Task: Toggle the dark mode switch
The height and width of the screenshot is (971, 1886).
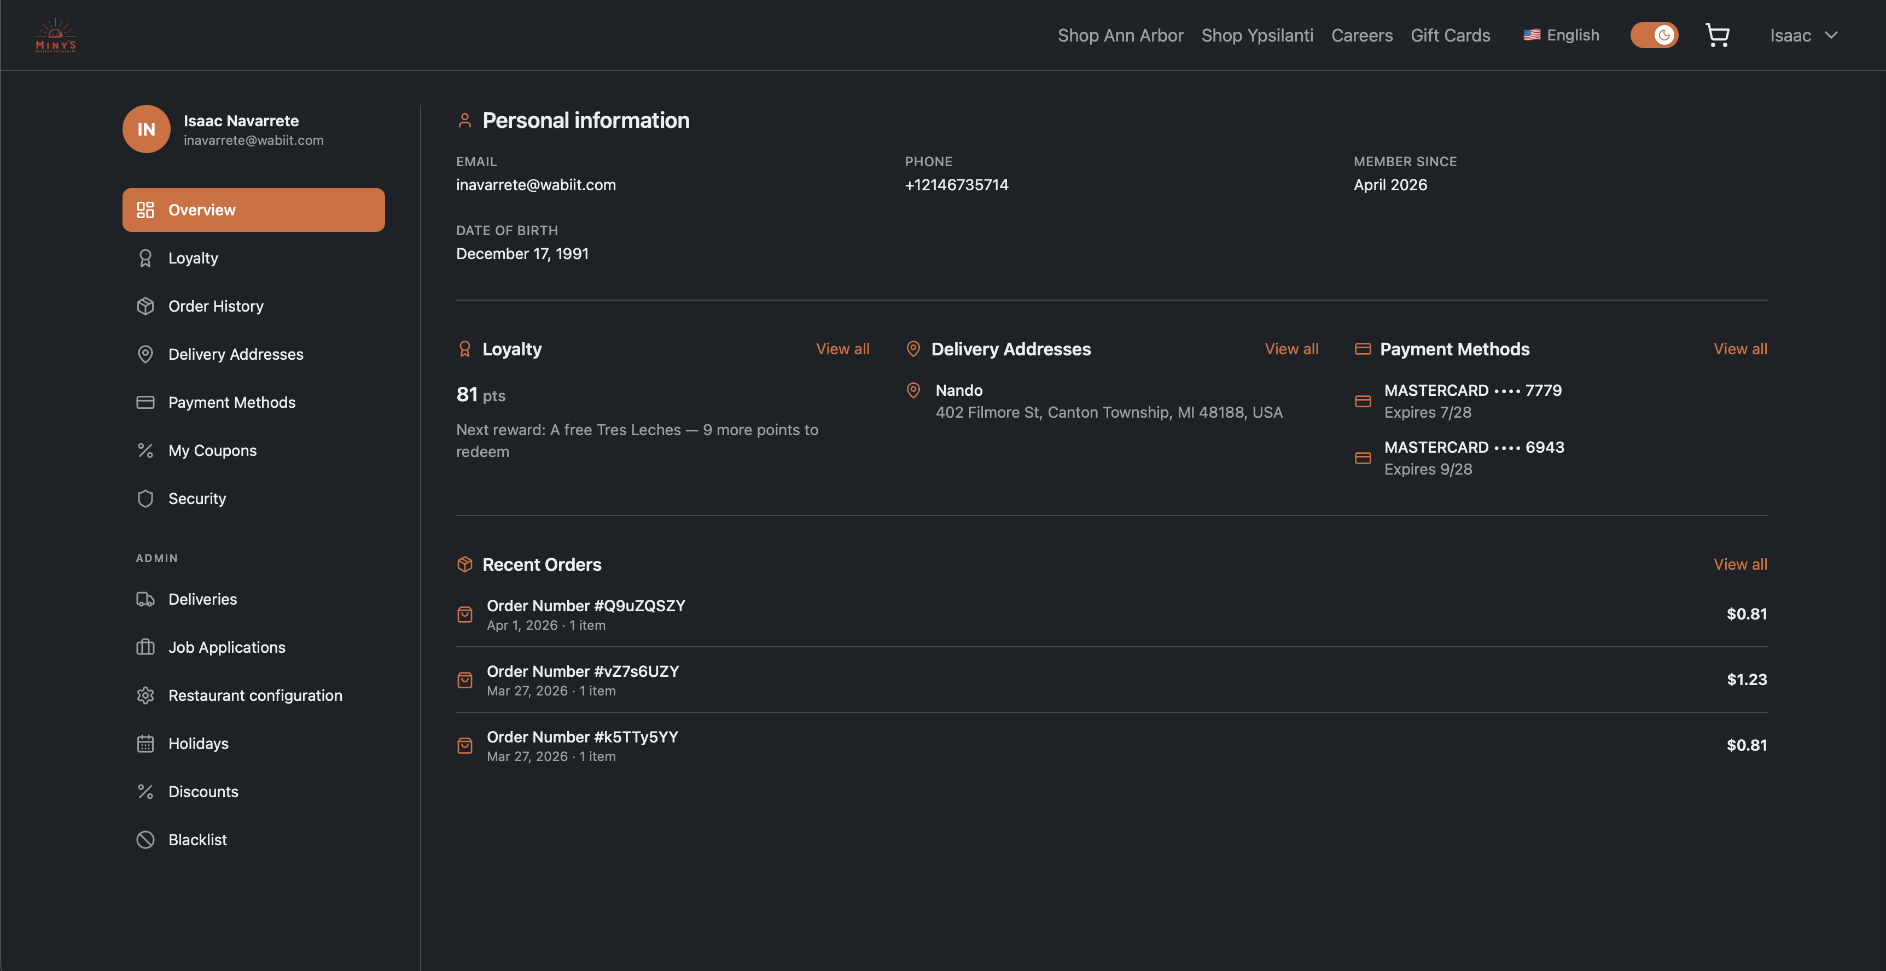Action: point(1655,34)
